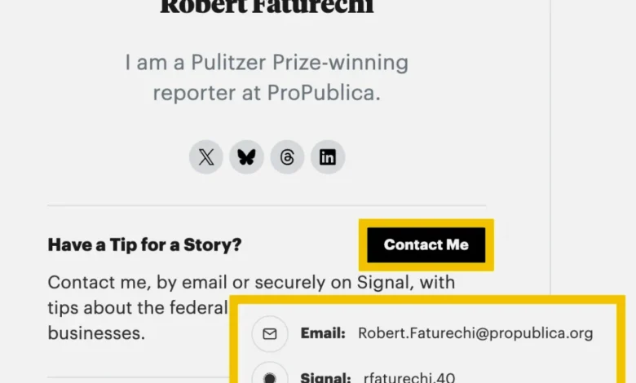
Task: Click the word "businesses." in the paragraph
Action: coord(96,333)
